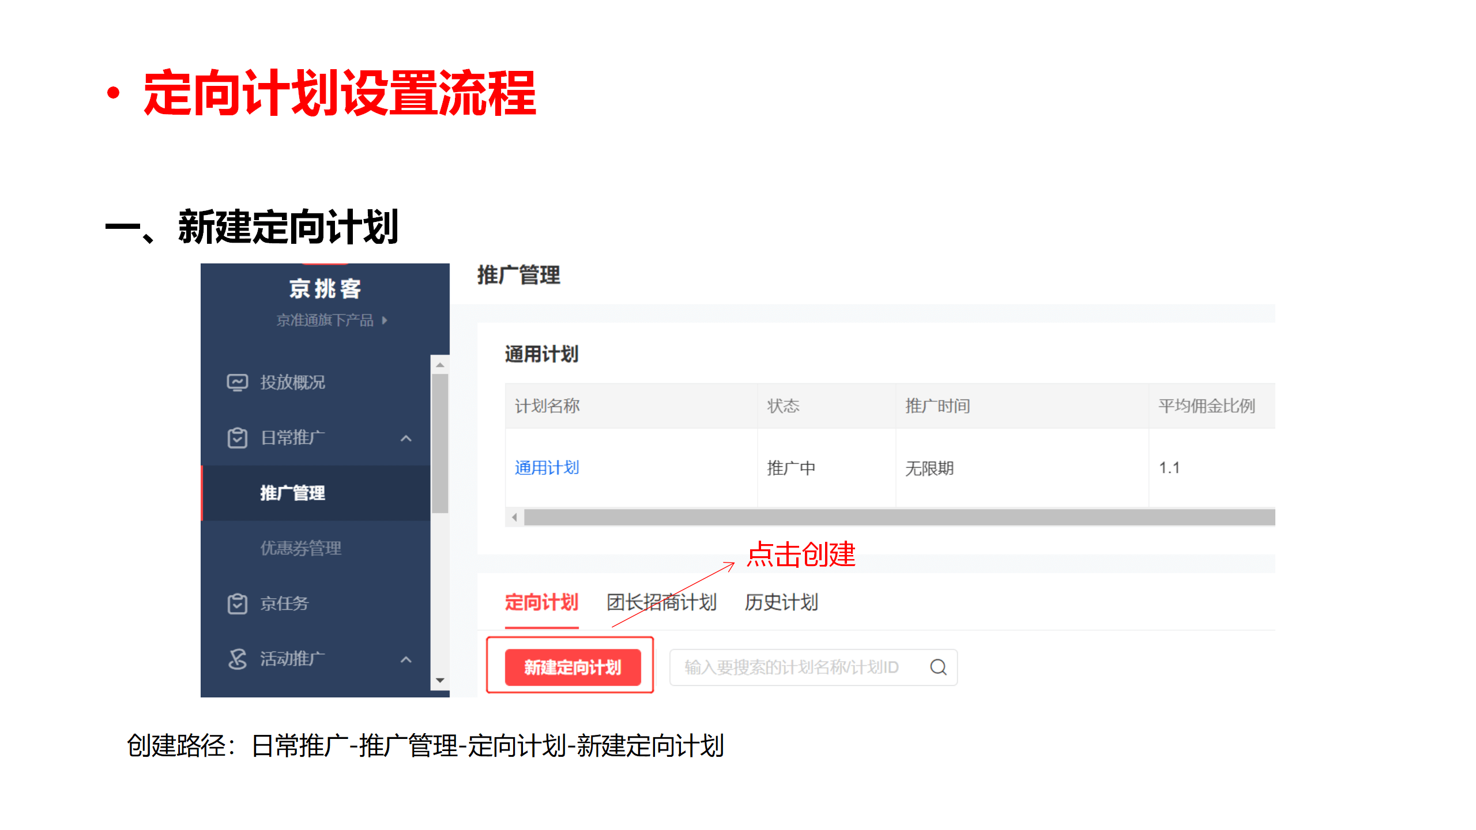Viewport: 1476px width, 830px height.
Task: Click 新建定向计划 button
Action: [573, 667]
